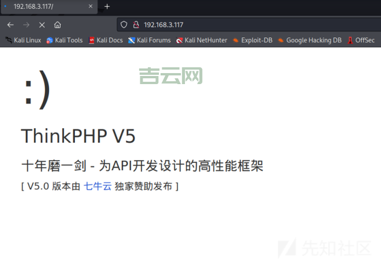Close the 192.168.3.117/ tab
381x261 pixels.
pyautogui.click(x=90, y=6)
